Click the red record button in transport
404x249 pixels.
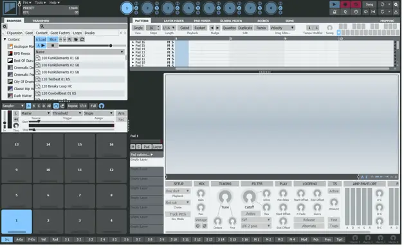click(345, 5)
